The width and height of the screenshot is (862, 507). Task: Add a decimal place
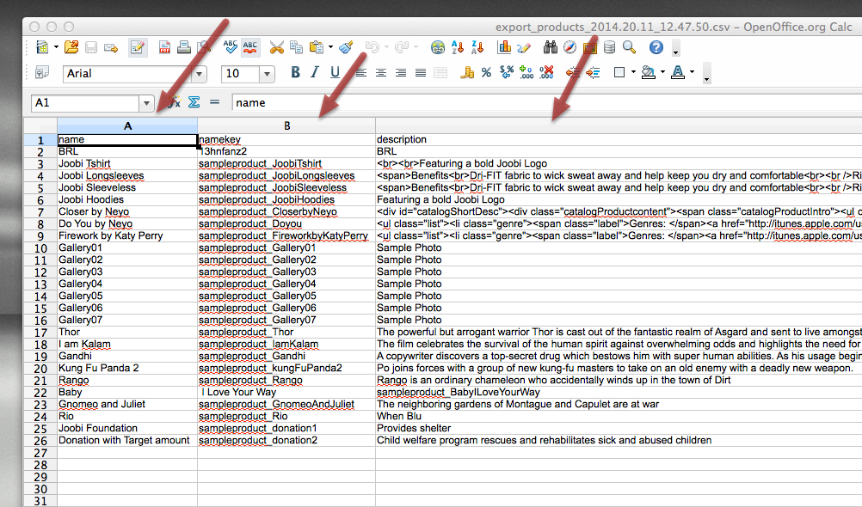pos(526,72)
